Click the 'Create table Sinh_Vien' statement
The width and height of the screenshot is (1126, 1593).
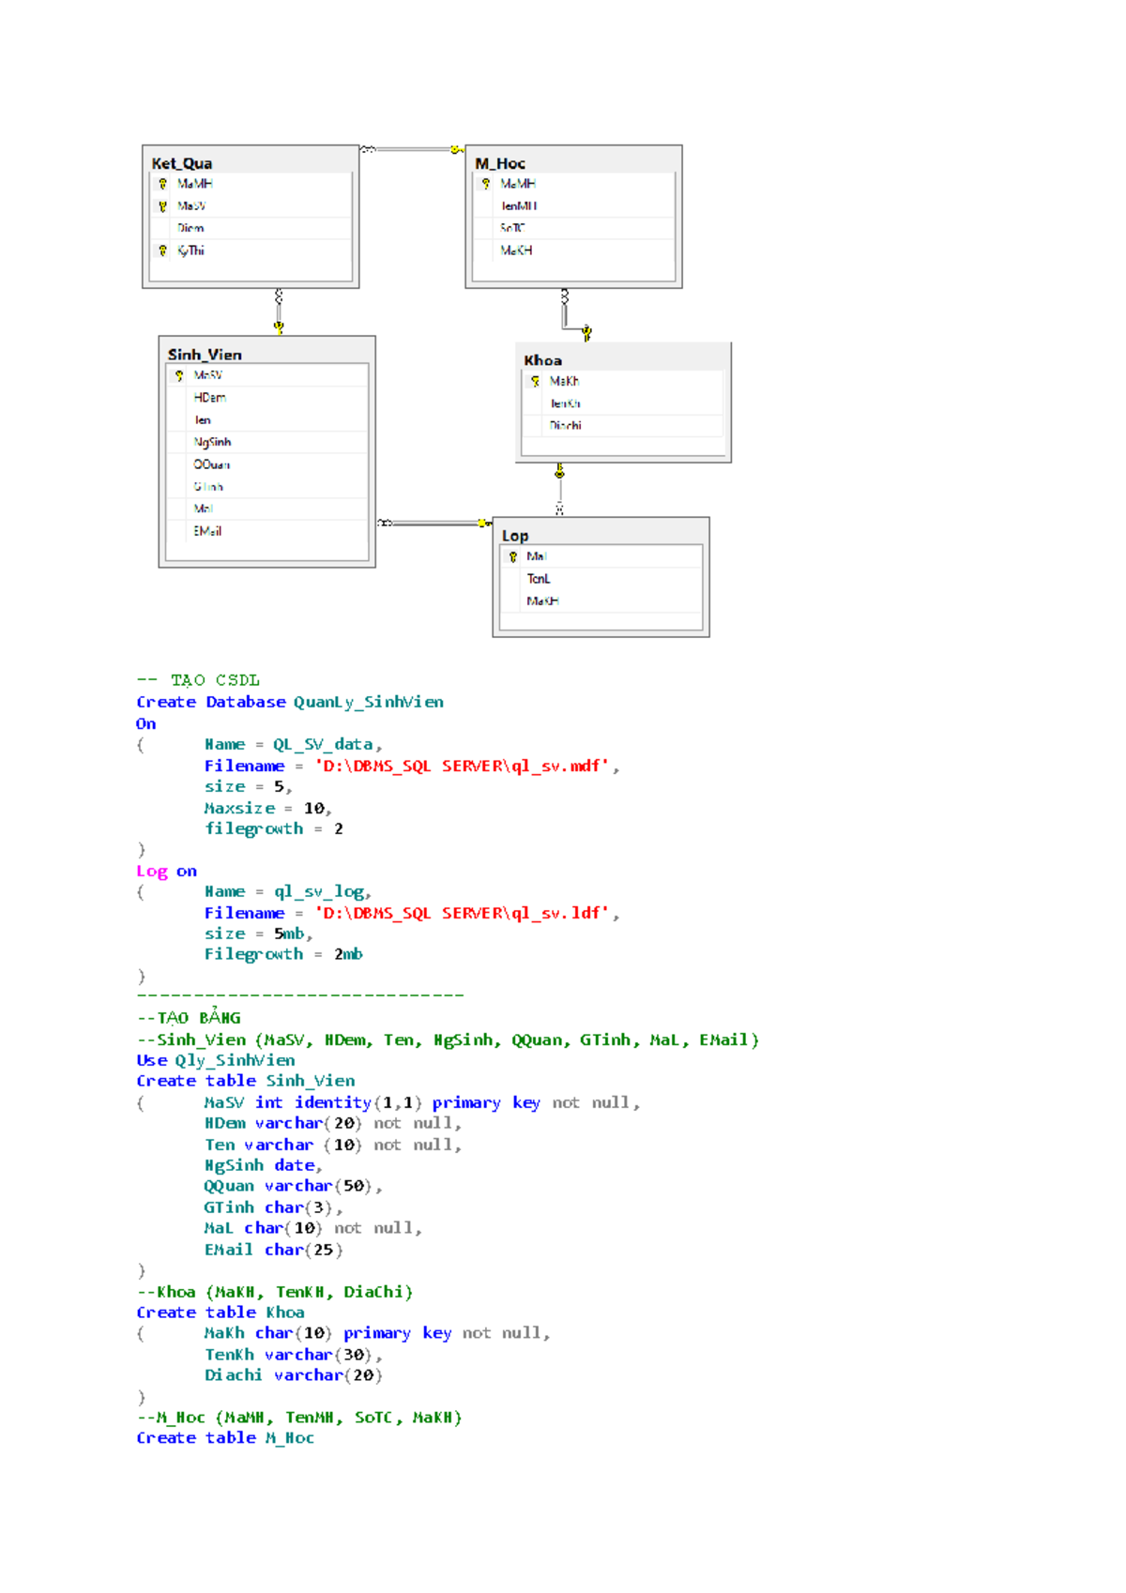tap(246, 1081)
